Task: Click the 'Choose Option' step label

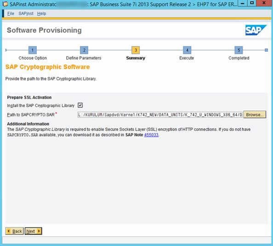Action: tap(33, 58)
